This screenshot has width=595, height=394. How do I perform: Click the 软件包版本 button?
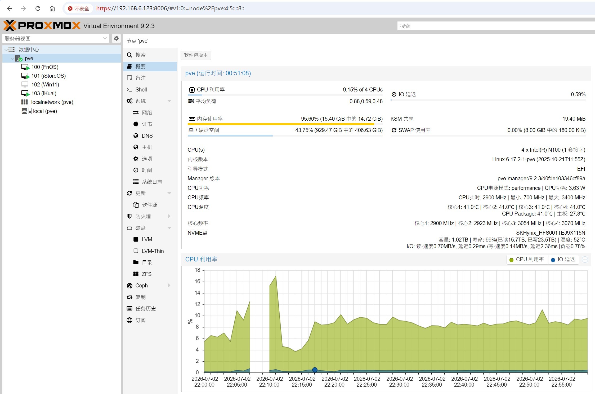pyautogui.click(x=196, y=55)
